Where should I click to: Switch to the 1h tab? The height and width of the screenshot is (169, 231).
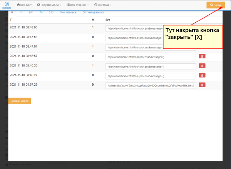point(21,12)
